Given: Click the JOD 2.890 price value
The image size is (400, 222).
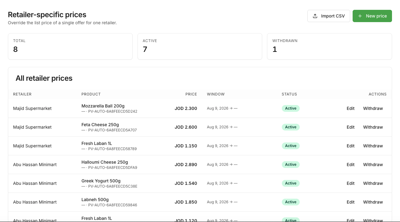Looking at the screenshot, I should [186, 165].
